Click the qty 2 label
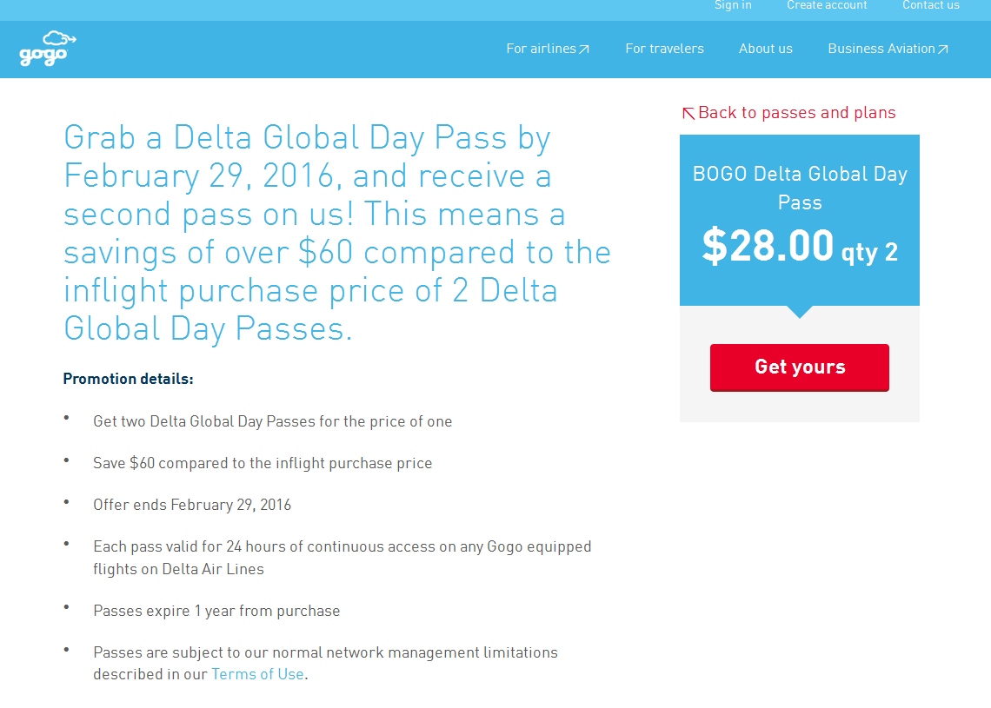This screenshot has width=991, height=708. tap(869, 252)
